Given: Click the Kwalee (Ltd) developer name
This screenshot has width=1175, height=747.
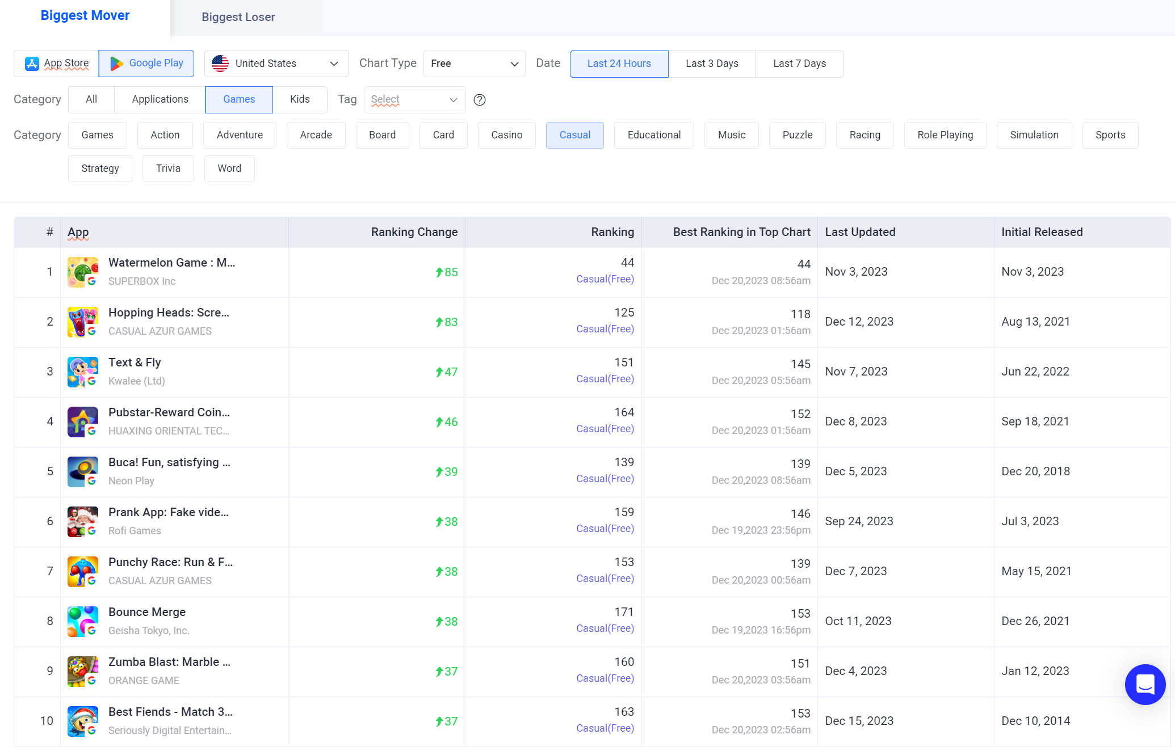Looking at the screenshot, I should (137, 381).
